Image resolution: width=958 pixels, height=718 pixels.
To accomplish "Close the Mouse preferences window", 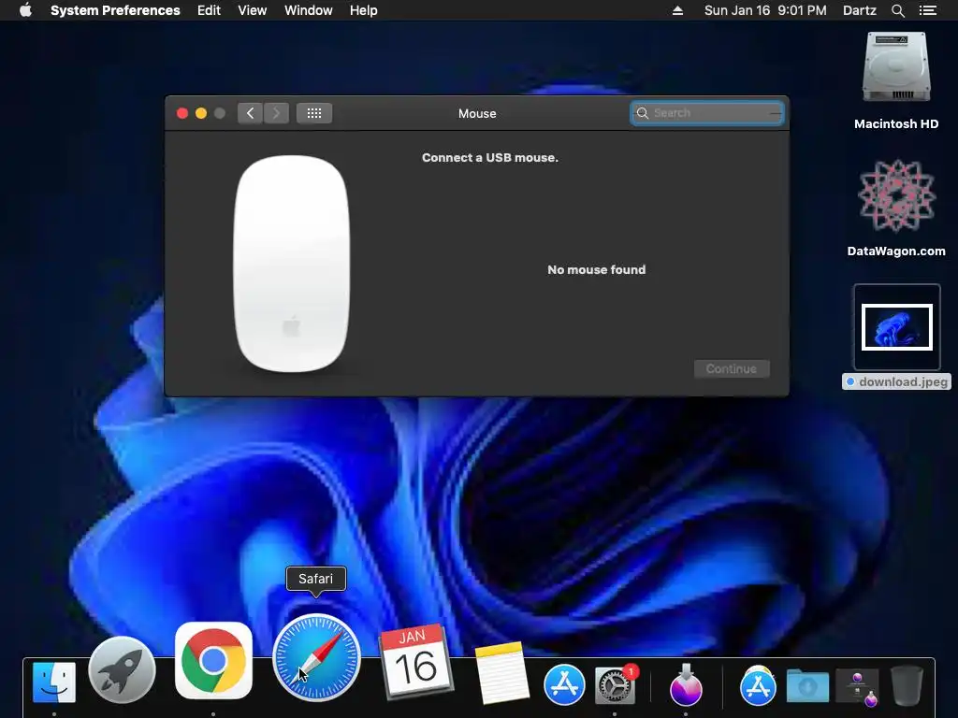I will coord(182,113).
